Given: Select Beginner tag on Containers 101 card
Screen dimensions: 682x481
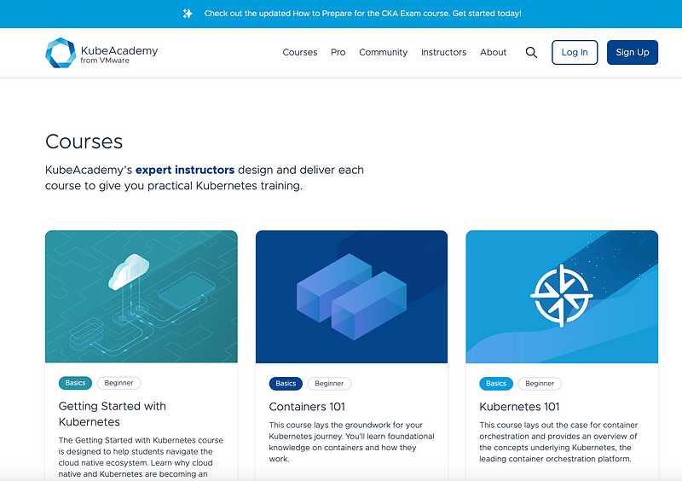Looking at the screenshot, I should 329,384.
